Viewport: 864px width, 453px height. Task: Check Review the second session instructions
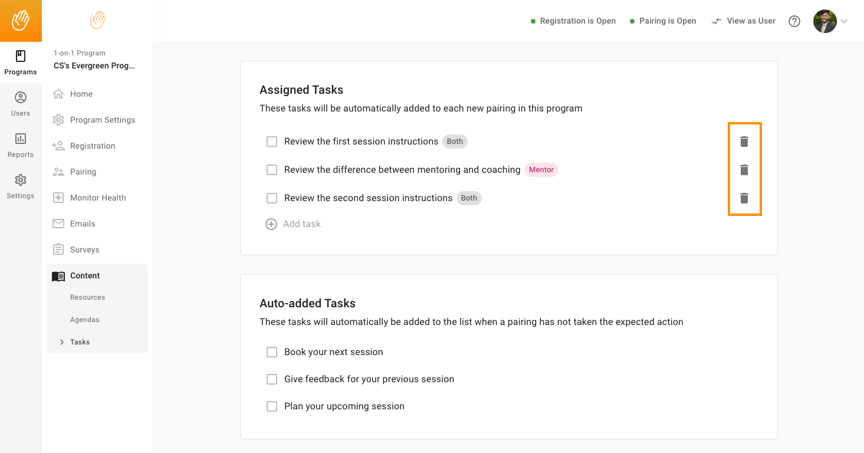coord(272,198)
